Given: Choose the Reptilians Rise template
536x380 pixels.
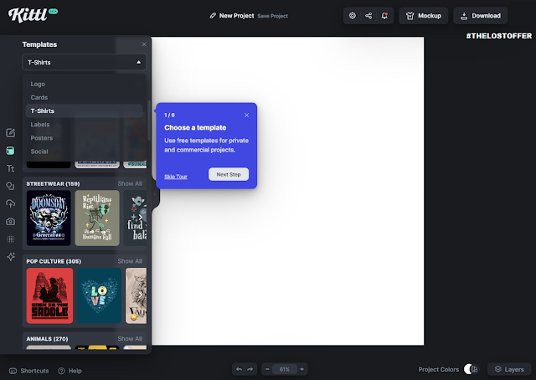Looking at the screenshot, I should tap(97, 218).
